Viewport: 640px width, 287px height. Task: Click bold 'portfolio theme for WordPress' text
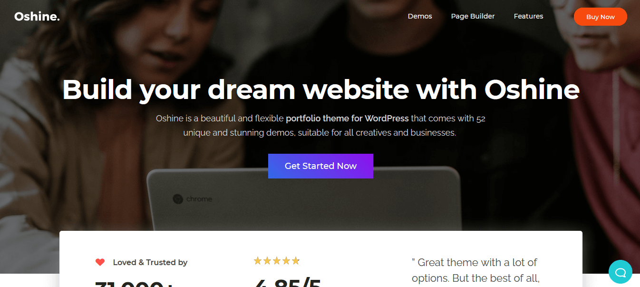tap(347, 119)
